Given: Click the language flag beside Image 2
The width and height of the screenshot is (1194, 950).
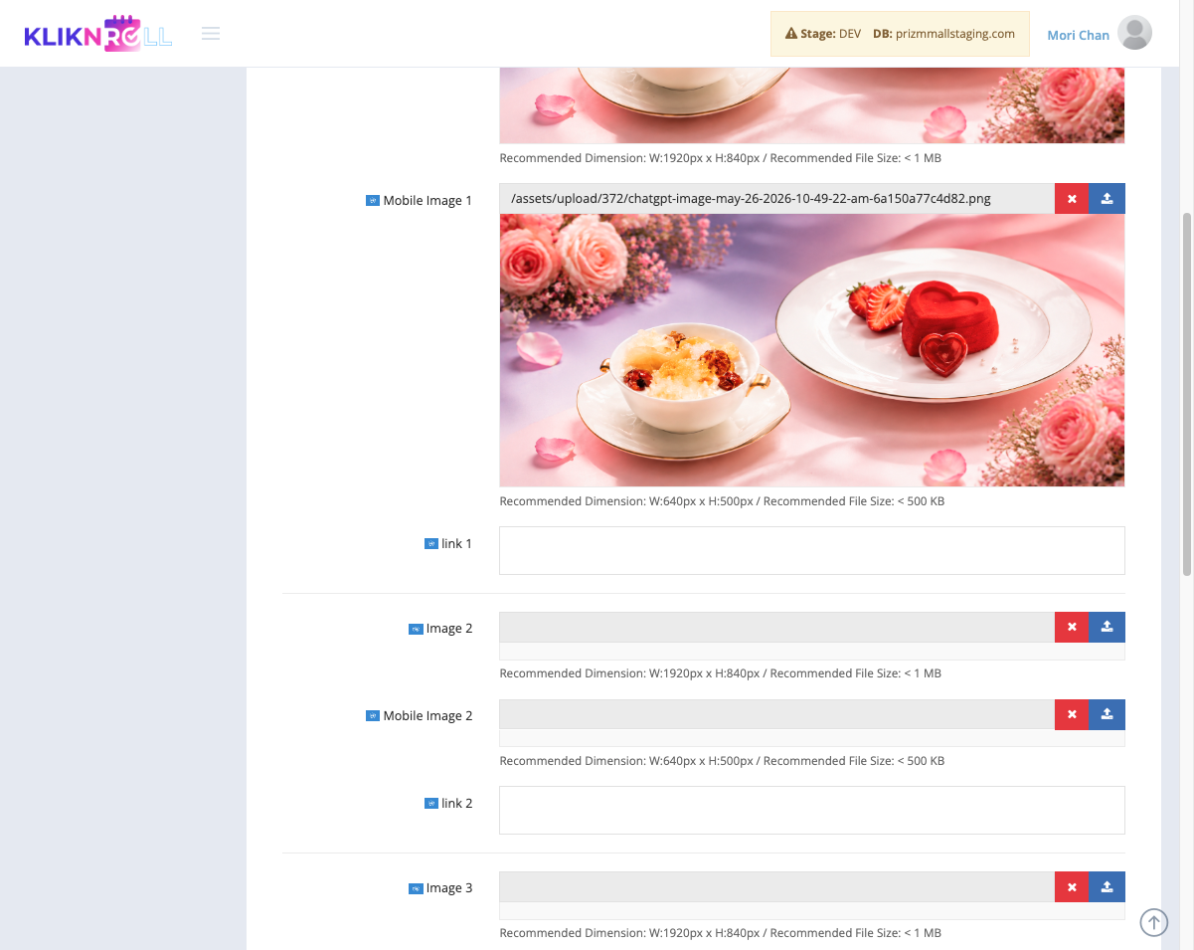Looking at the screenshot, I should pyautogui.click(x=416, y=629).
